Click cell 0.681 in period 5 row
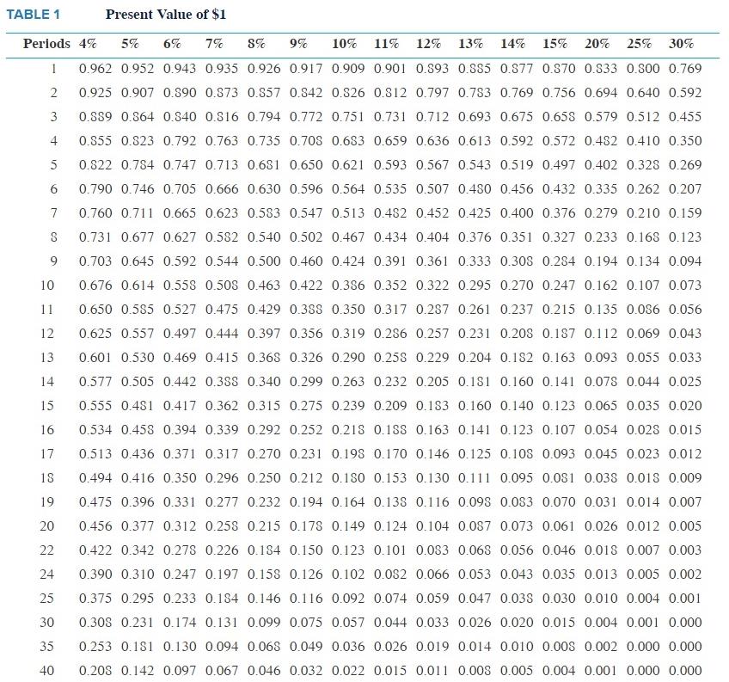Image resolution: width=729 pixels, height=682 pixels. (x=264, y=165)
